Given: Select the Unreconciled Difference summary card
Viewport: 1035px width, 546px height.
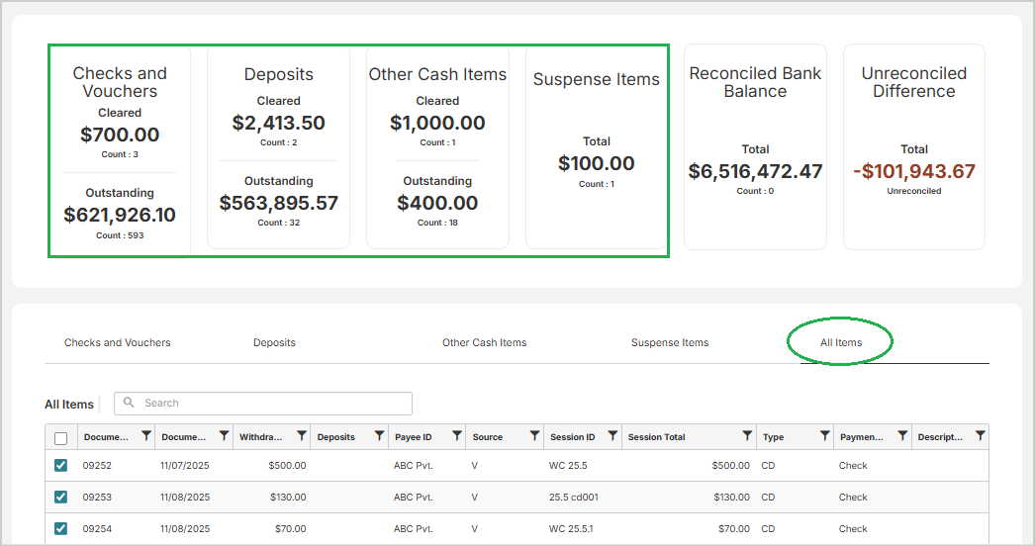Looking at the screenshot, I should (x=913, y=146).
